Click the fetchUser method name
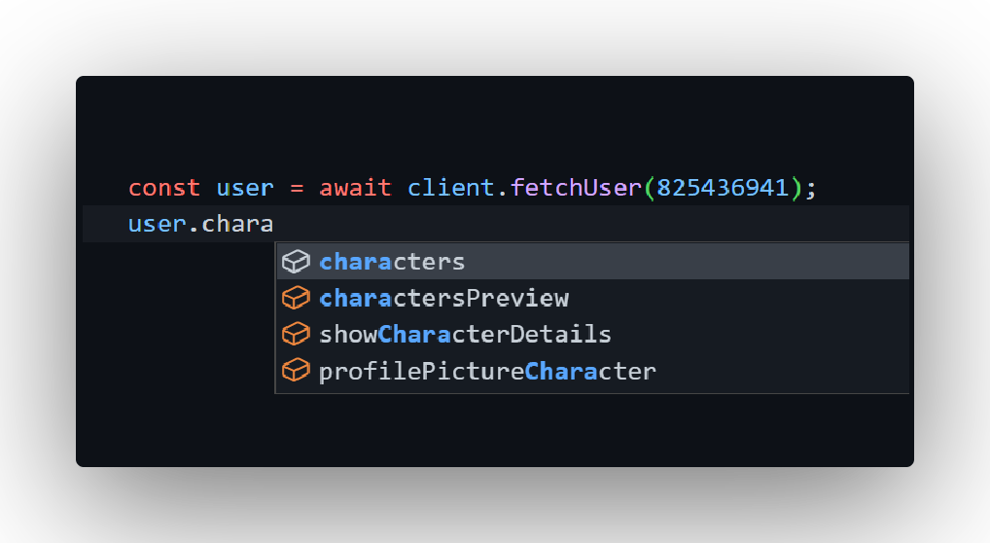 575,187
